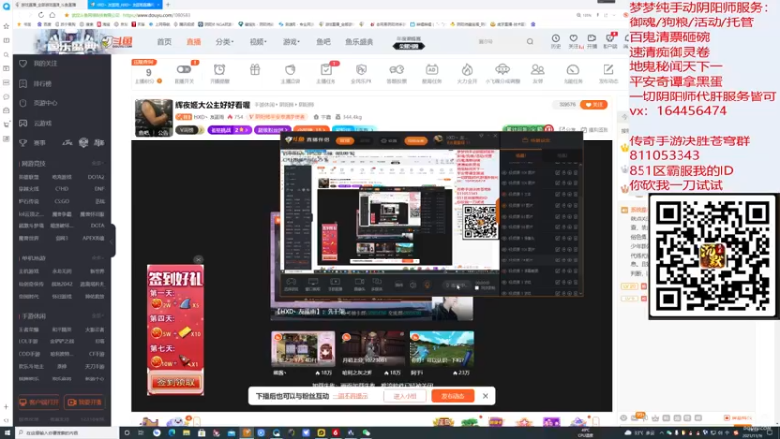Screen dimensions: 780x439
Task: Click speaker volume icon in 直播伴侣
Action: 412,285
